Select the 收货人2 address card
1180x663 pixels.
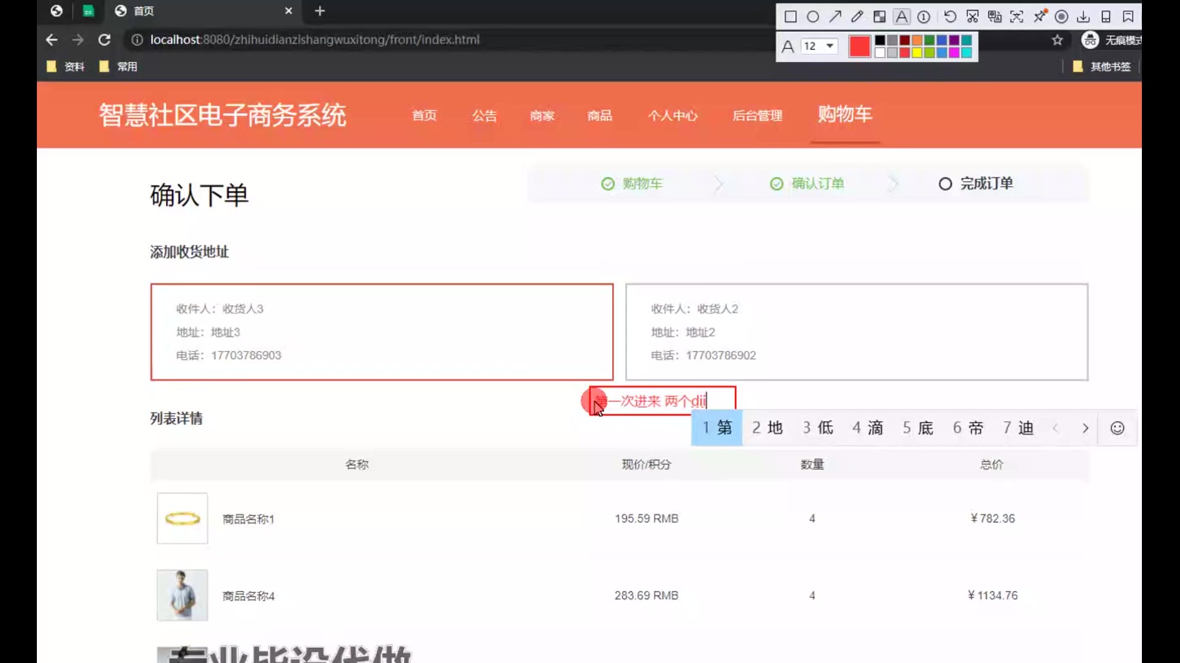(x=856, y=331)
